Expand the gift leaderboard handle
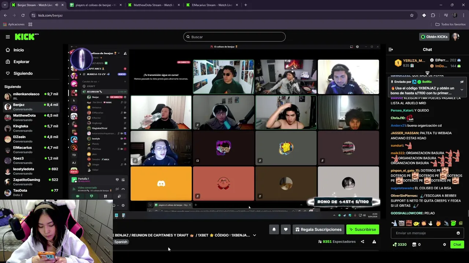Image resolution: width=469 pixels, height=263 pixels. click(427, 73)
